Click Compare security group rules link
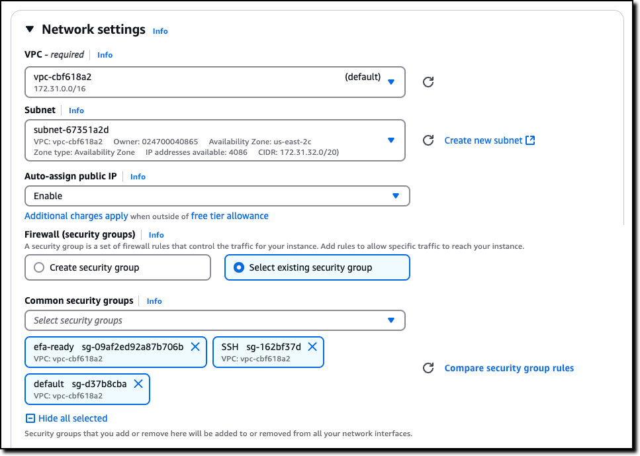 [509, 368]
